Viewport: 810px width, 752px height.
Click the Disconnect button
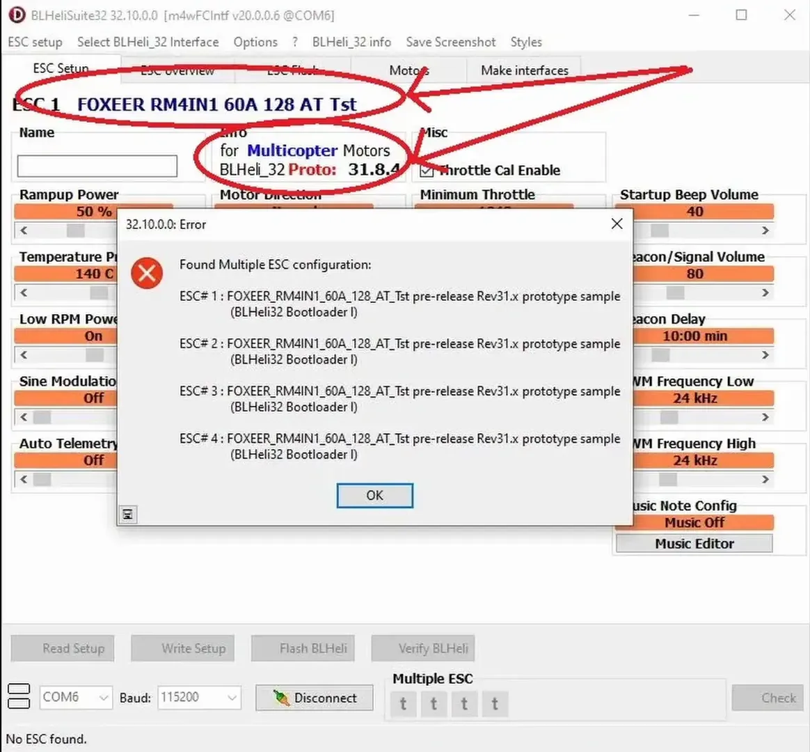point(314,698)
